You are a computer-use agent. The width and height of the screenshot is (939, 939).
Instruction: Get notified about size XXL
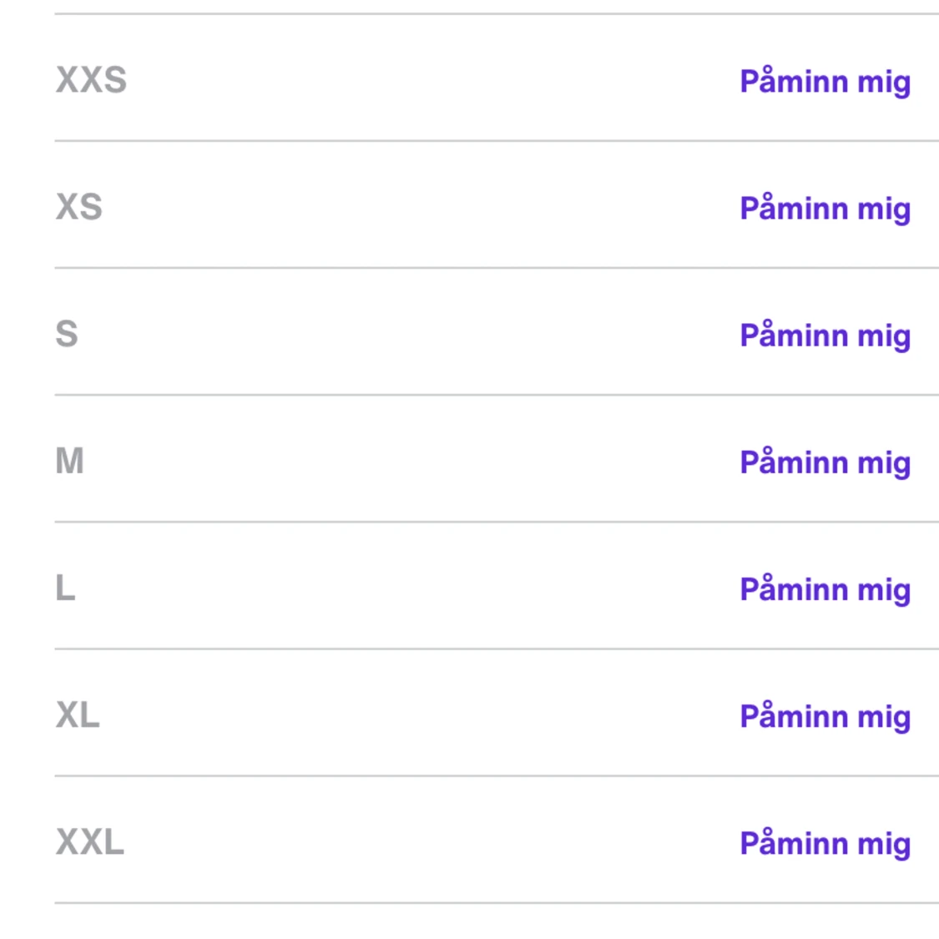point(825,842)
